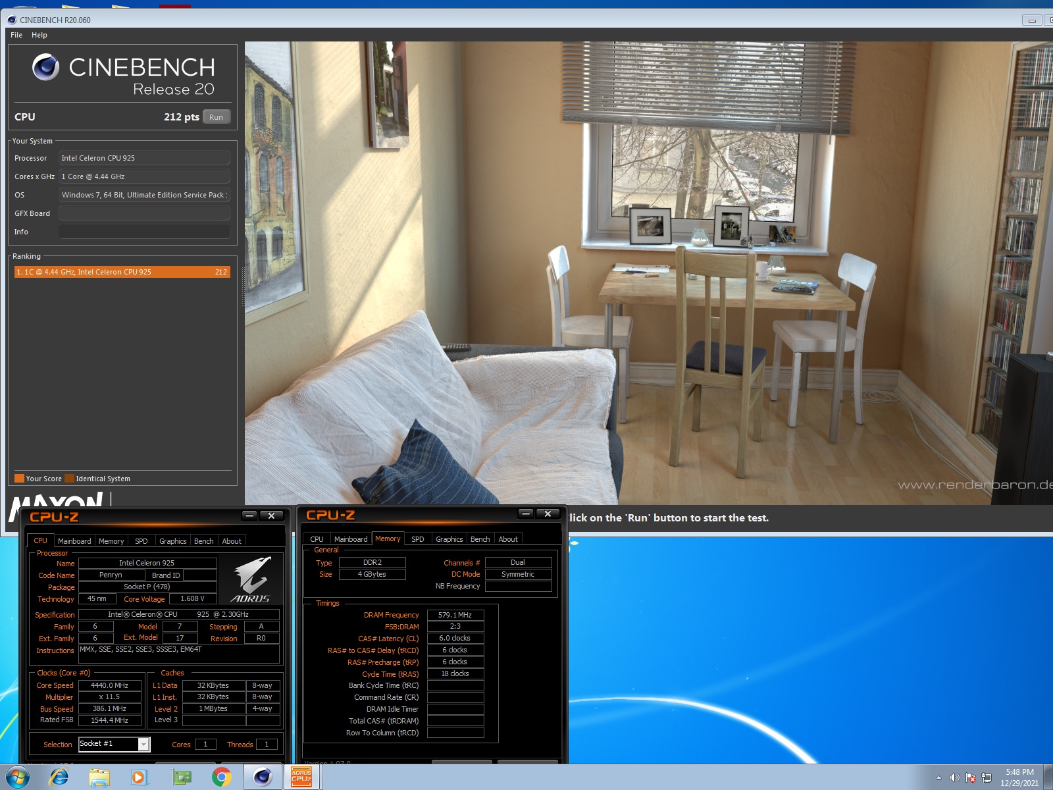Screen dimensions: 1053x790
Task: Run the Cinebench CPU test
Action: (217, 117)
